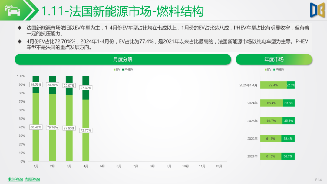Image resolution: width=327 pixels, height=184 pixels.
Task: Select the 61.3% EV value for 2021
Action: (270, 156)
